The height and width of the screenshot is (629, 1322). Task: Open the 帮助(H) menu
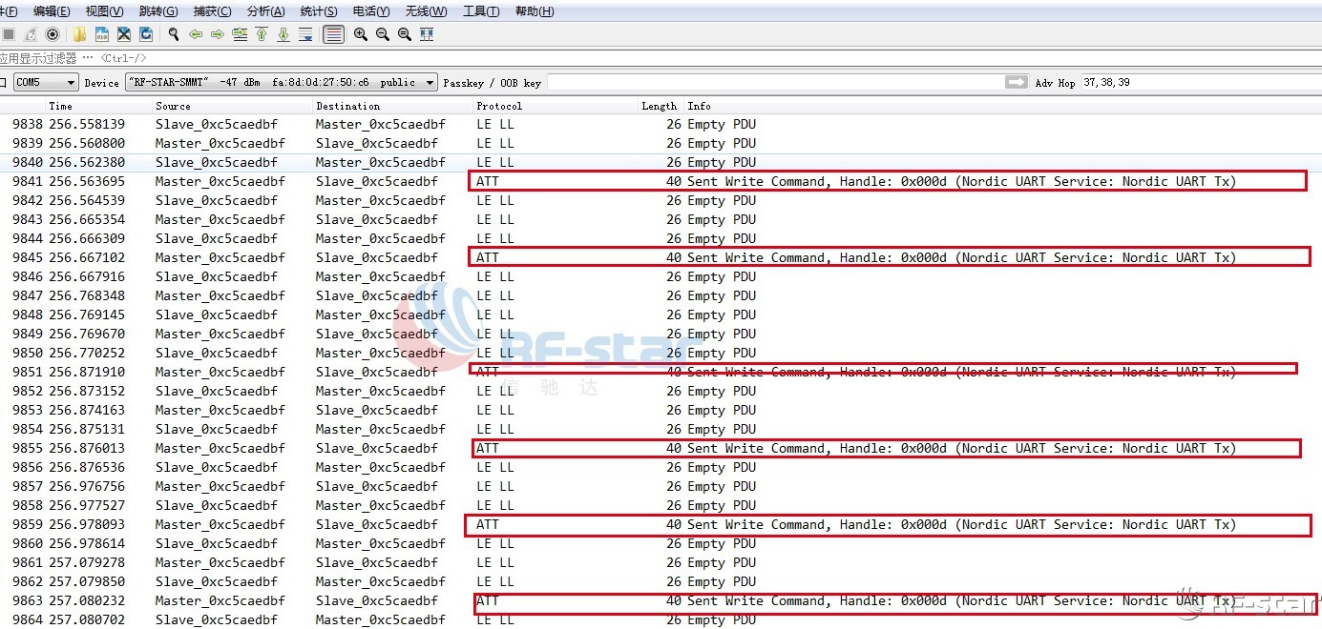click(x=535, y=11)
